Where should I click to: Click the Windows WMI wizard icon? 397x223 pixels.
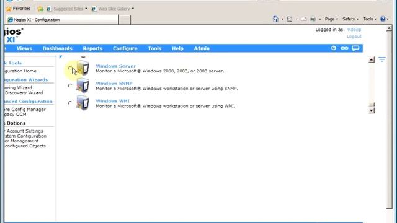83,103
